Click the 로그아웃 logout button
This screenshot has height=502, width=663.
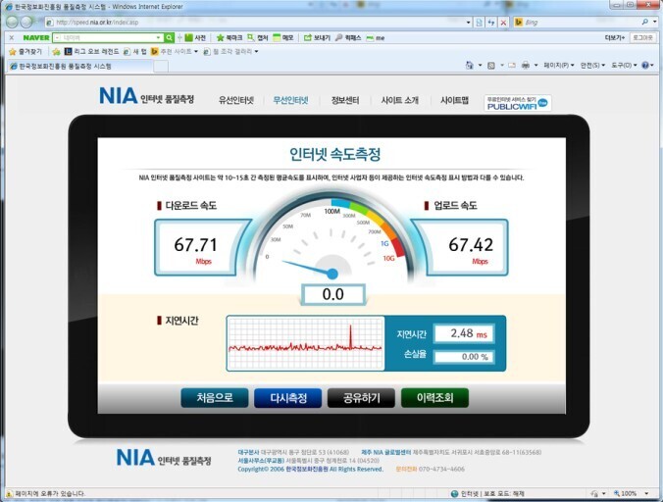tap(642, 37)
